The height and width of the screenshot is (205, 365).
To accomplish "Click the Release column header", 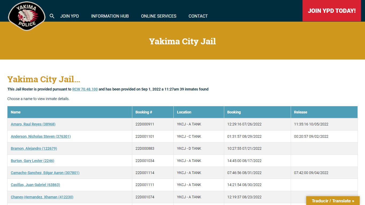I will (324, 112).
